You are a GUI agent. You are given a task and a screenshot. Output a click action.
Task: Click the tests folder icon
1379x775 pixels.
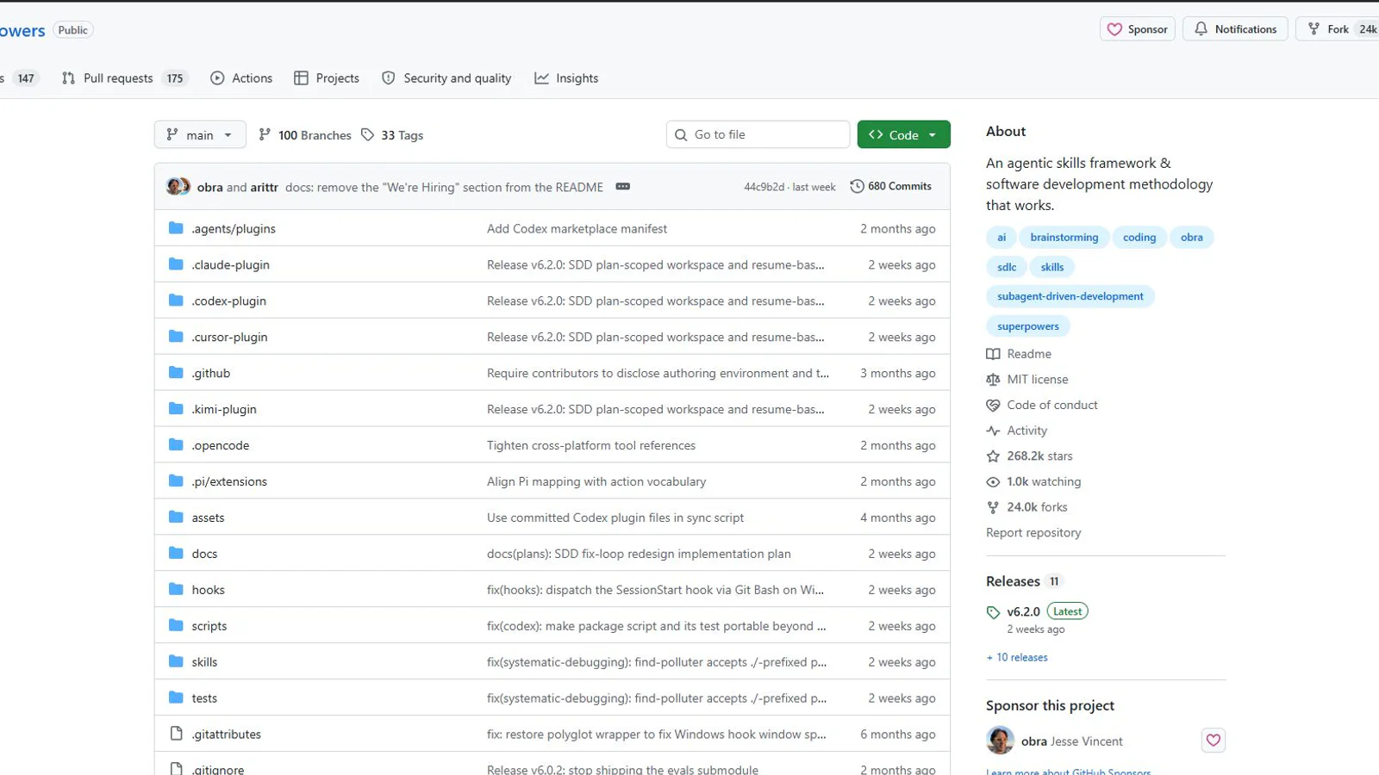point(176,698)
